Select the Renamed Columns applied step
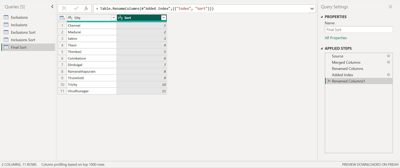 pos(359,68)
